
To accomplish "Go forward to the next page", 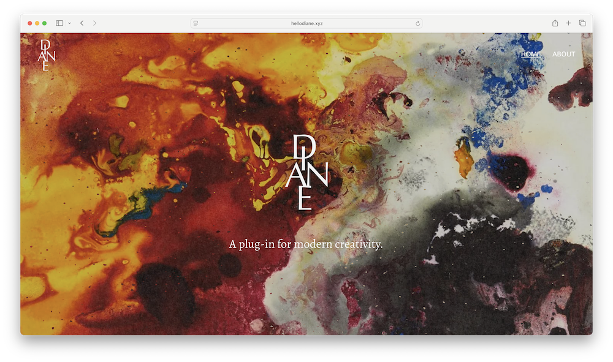I will click(94, 23).
